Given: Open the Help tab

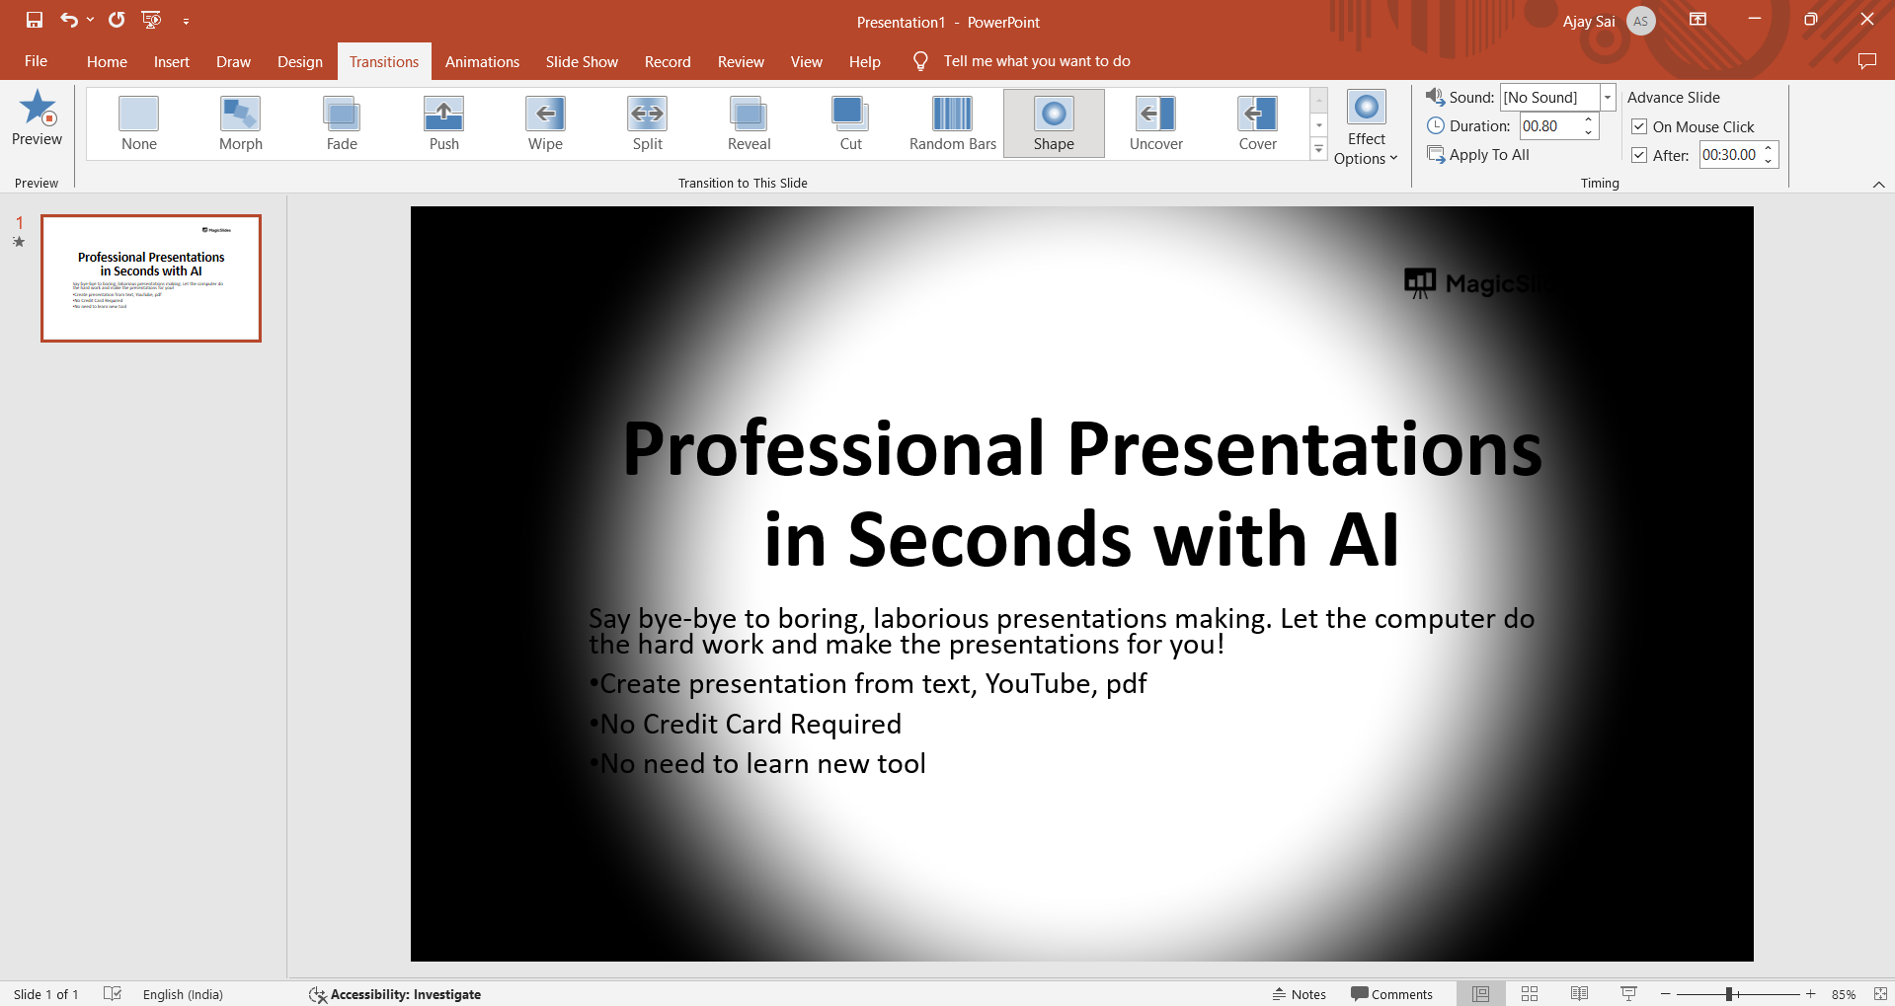Looking at the screenshot, I should pos(864,61).
